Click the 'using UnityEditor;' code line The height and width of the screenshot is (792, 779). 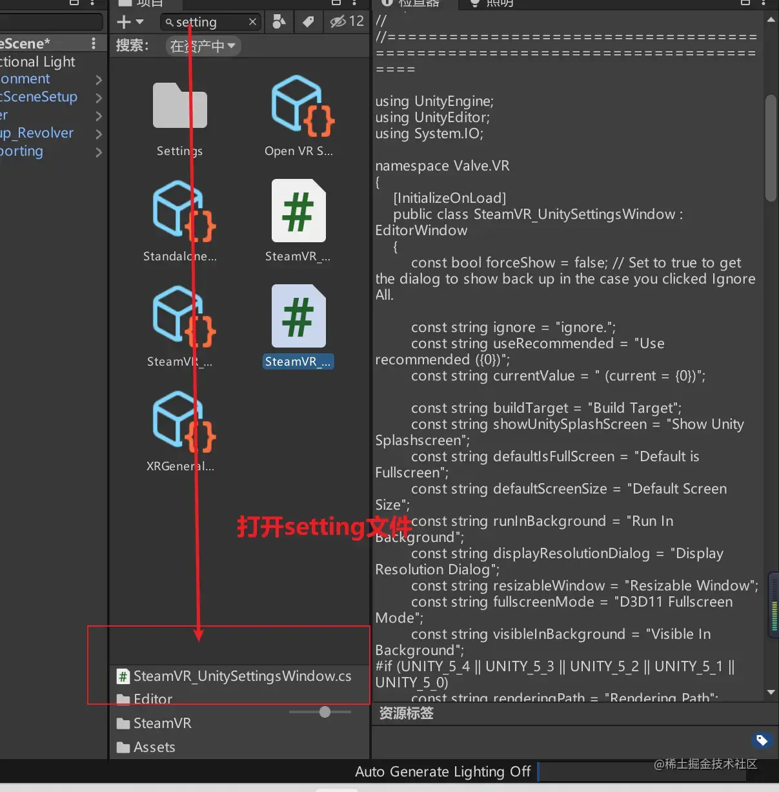click(x=432, y=117)
